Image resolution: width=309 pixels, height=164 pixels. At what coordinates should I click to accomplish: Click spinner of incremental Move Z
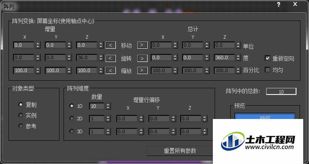click(101, 45)
